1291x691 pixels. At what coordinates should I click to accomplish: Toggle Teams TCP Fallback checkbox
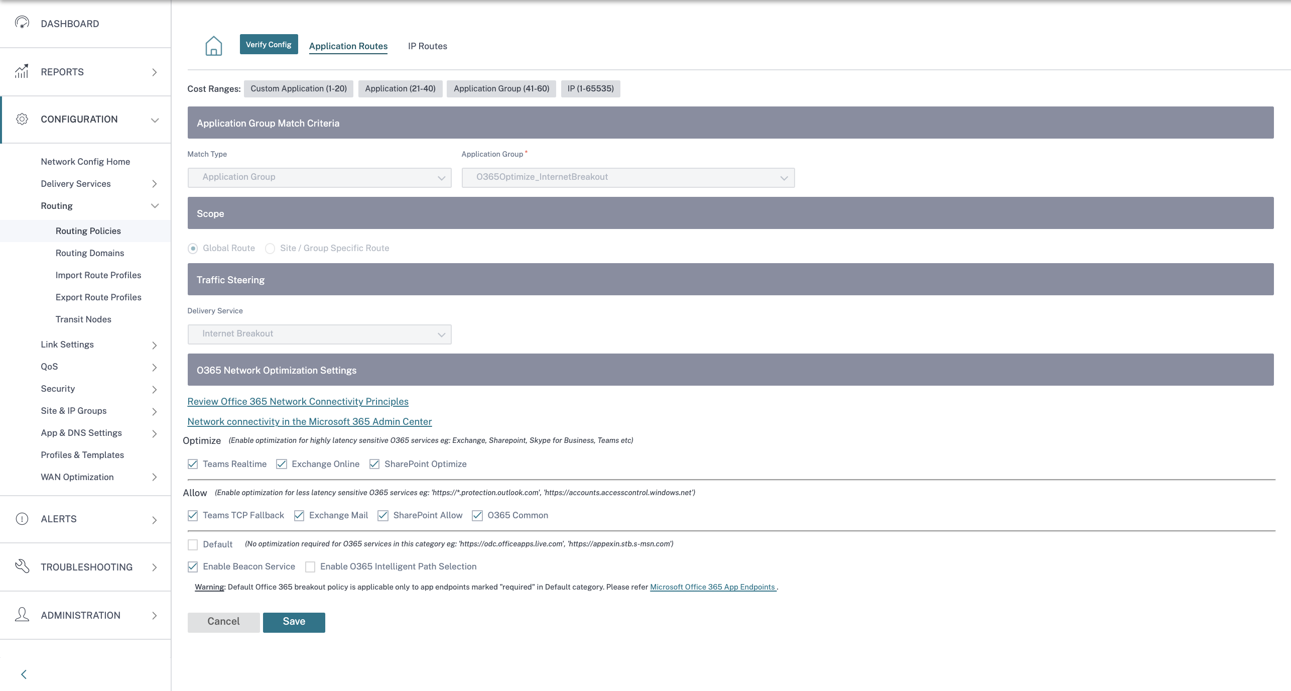point(193,515)
